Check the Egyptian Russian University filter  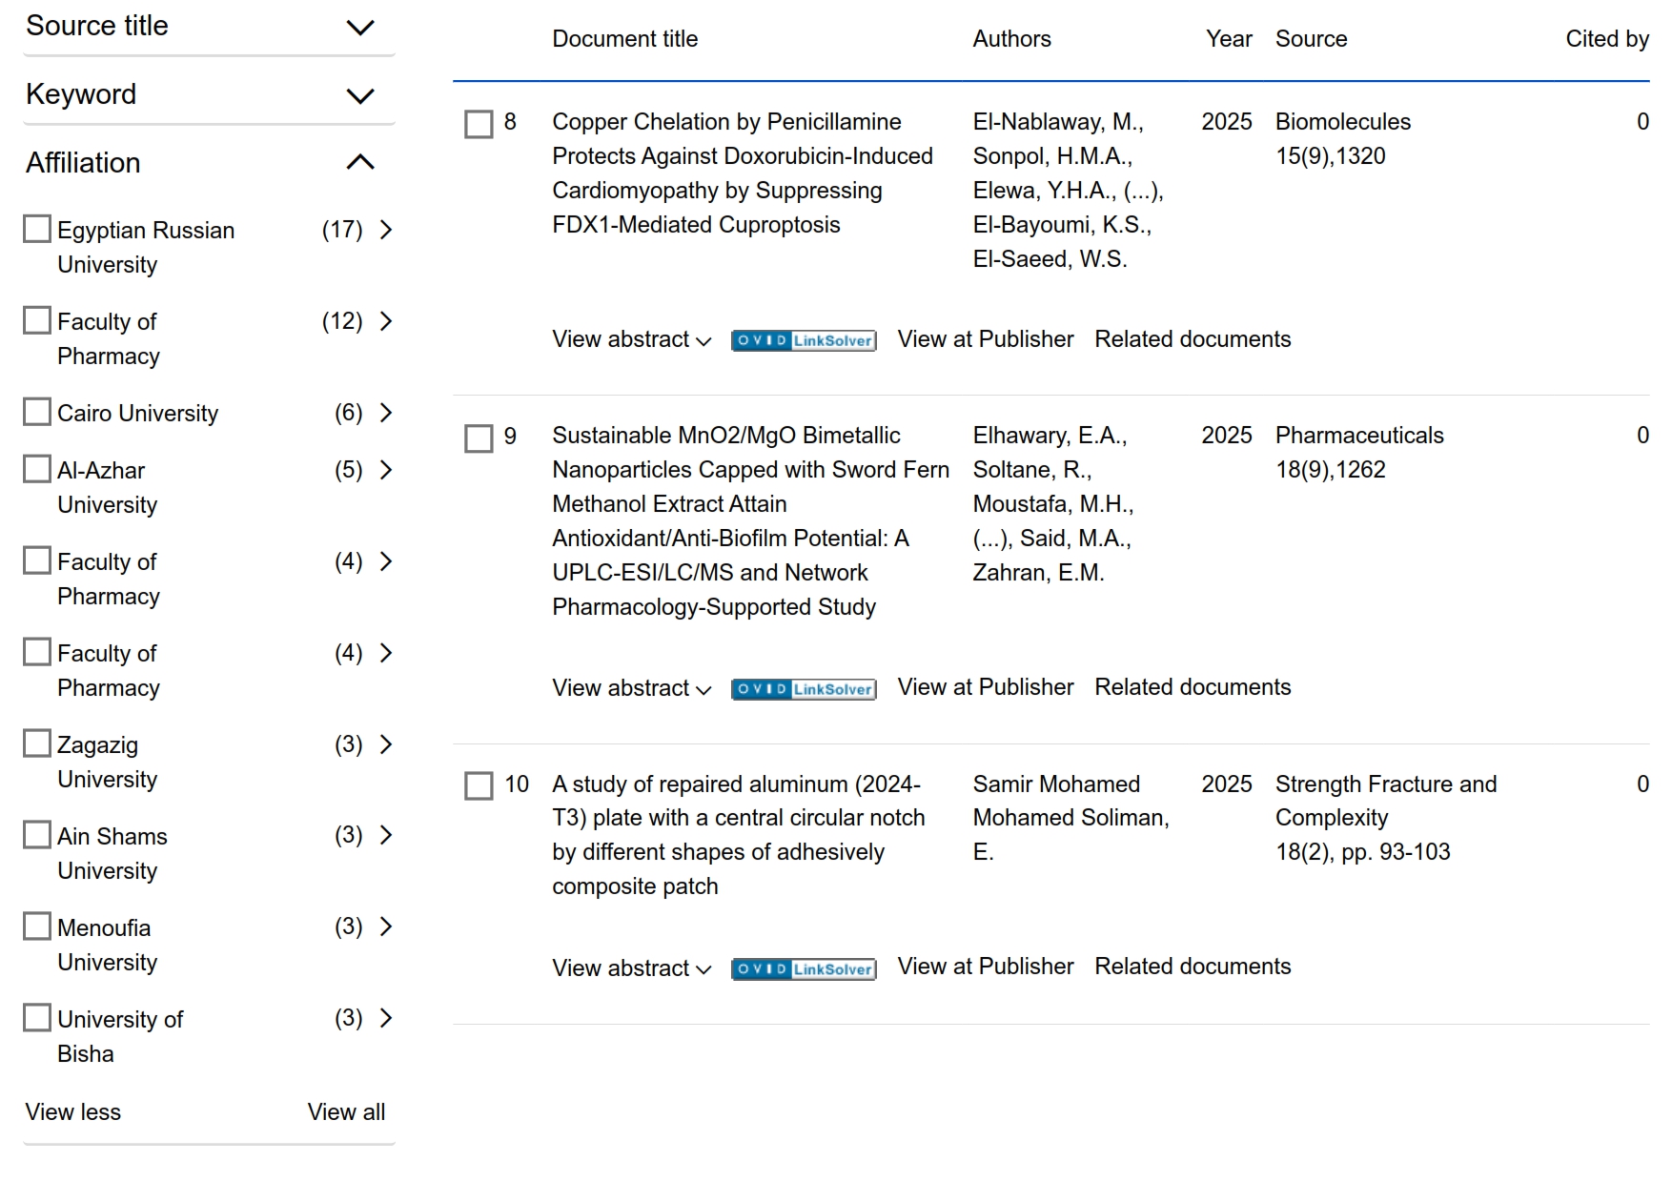(x=37, y=229)
